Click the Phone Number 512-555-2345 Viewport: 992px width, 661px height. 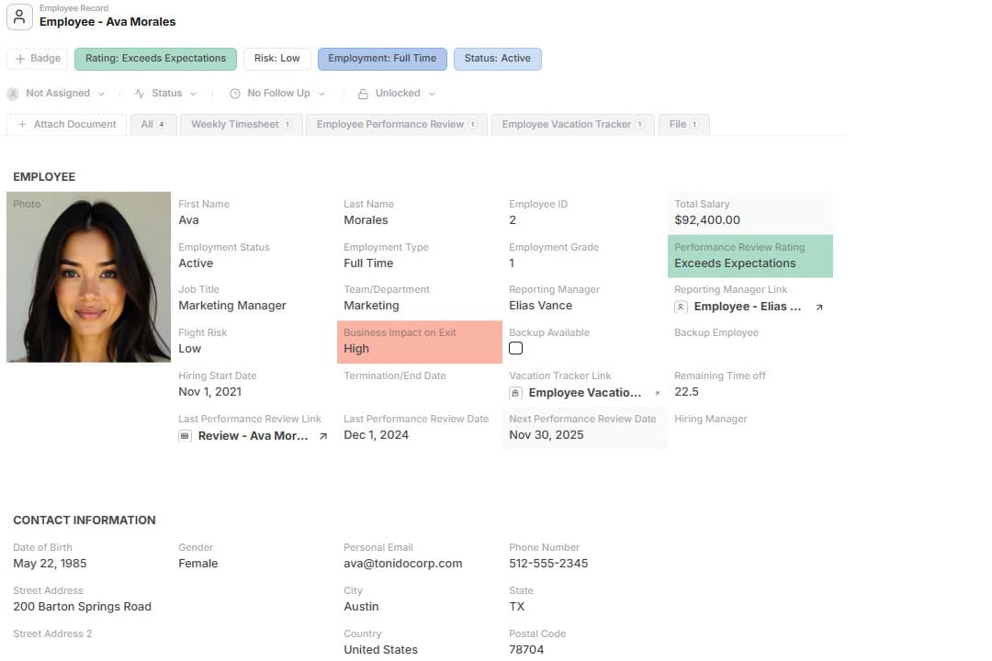548,564
